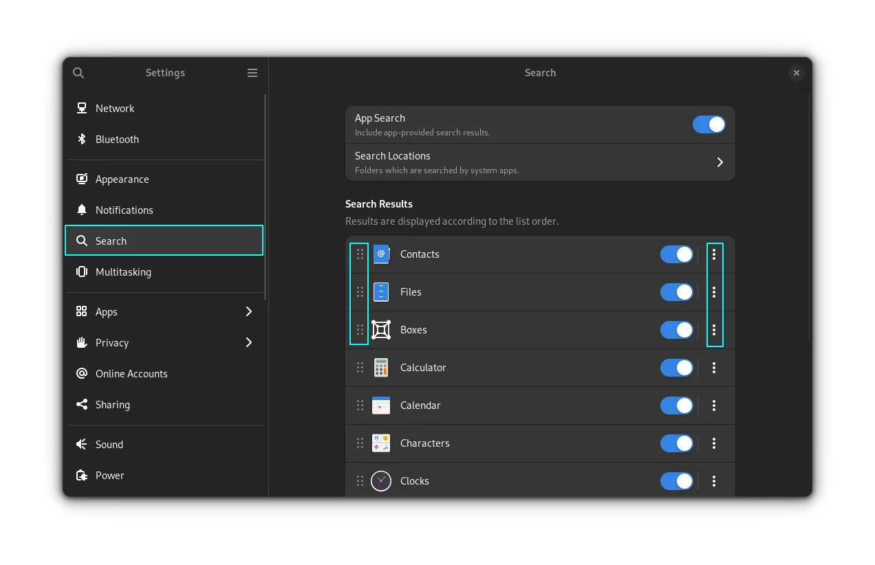Image resolution: width=875 pixels, height=565 pixels.
Task: Click the drag handle beside Calendar
Action: (360, 406)
